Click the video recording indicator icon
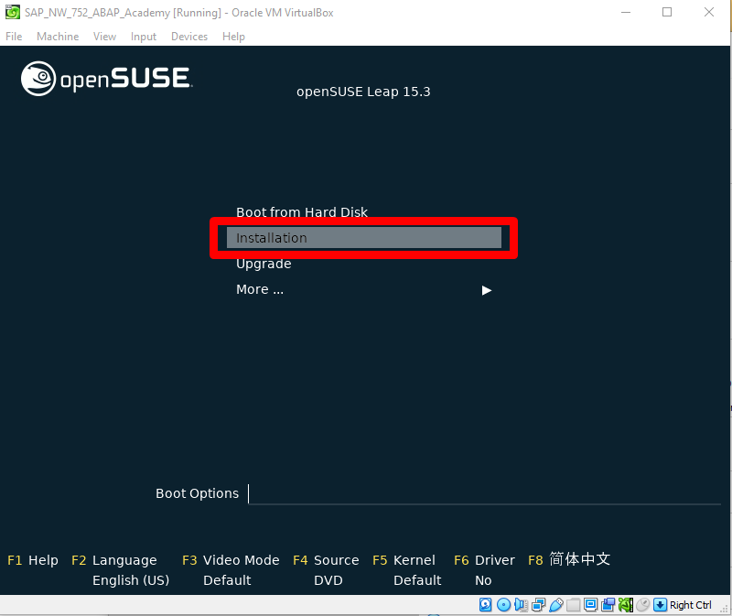 coord(608,605)
